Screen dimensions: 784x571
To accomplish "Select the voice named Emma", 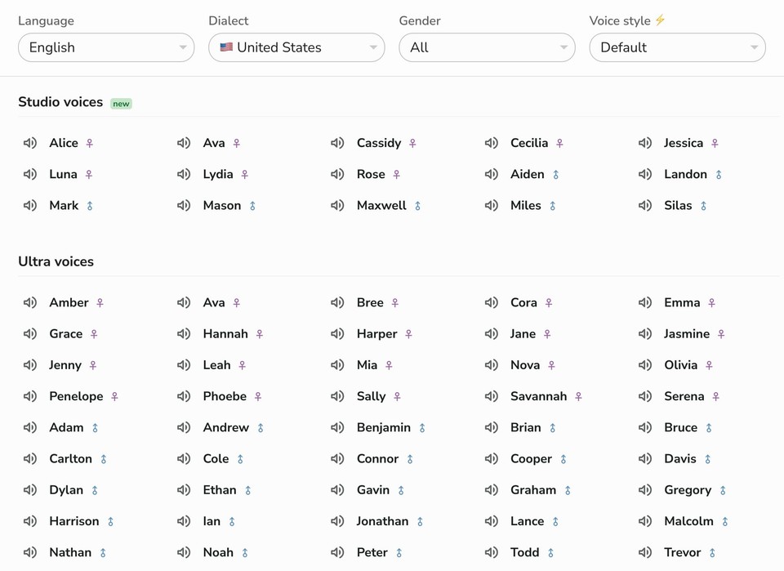I will [x=683, y=302].
